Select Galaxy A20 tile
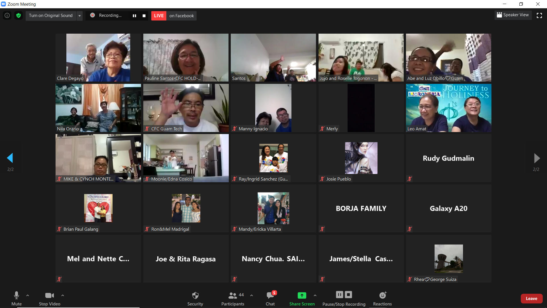547x308 pixels. pos(448,208)
